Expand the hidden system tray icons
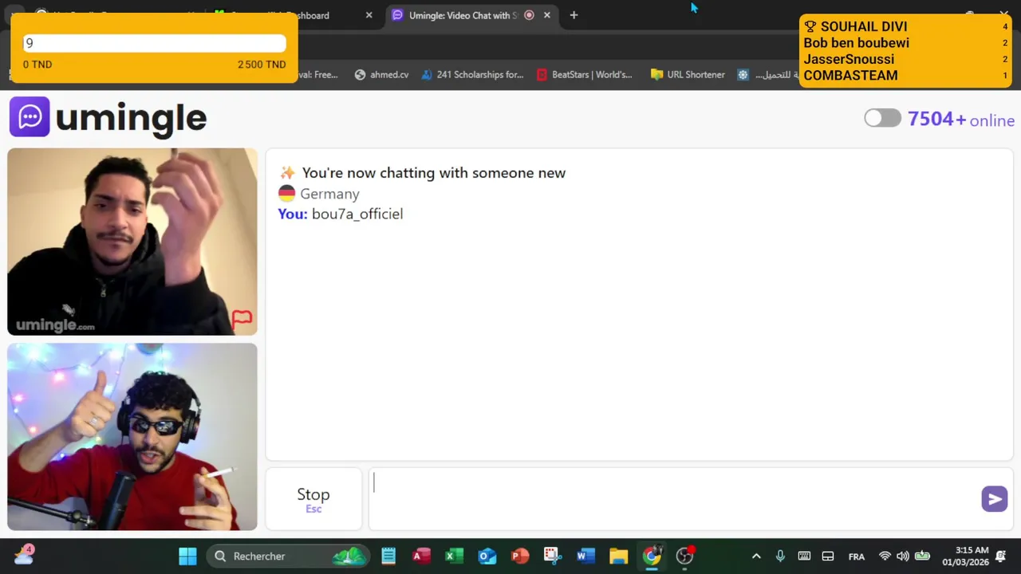 click(756, 556)
